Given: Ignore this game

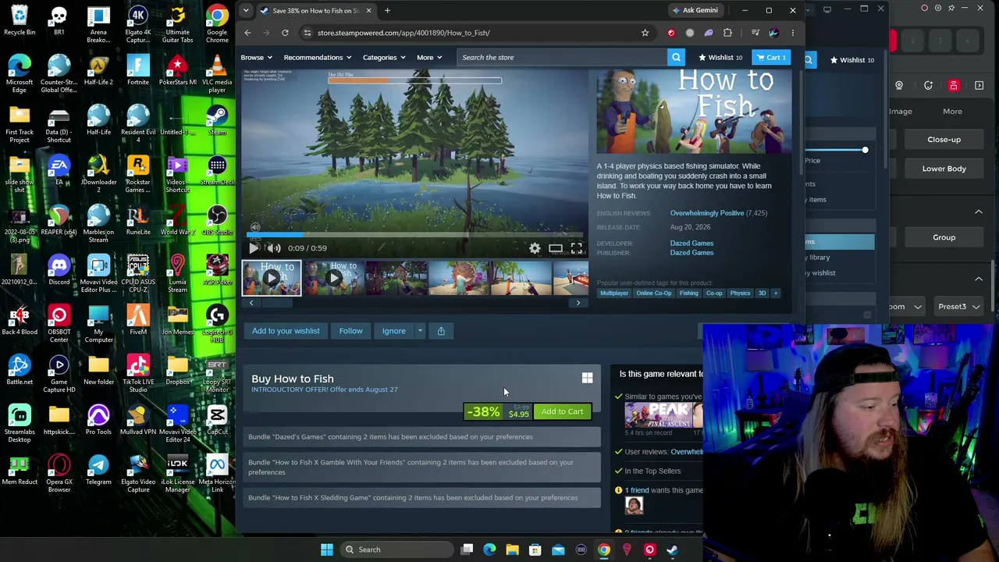Looking at the screenshot, I should (x=393, y=331).
